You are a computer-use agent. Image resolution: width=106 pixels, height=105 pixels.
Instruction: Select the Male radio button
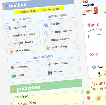tap(94, 67)
